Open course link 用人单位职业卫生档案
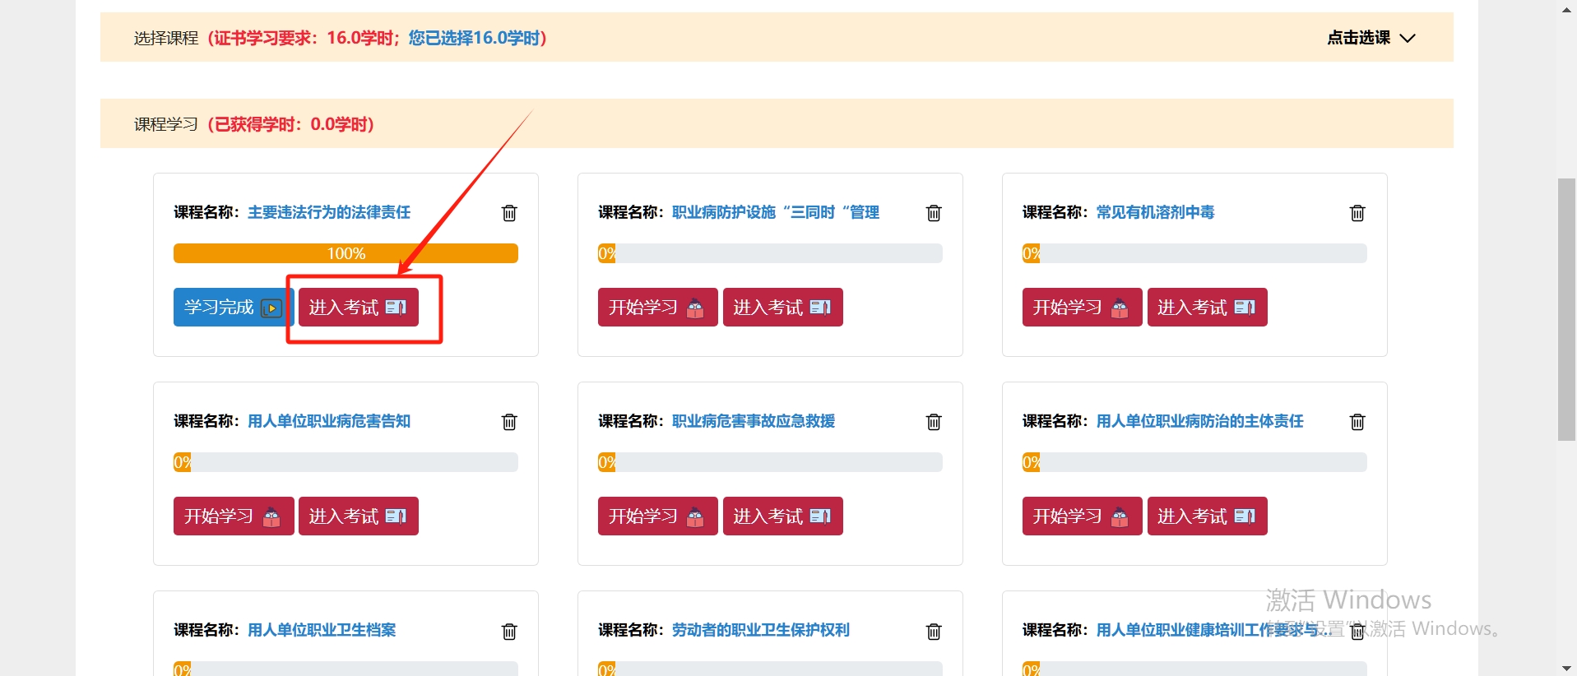 coord(322,630)
